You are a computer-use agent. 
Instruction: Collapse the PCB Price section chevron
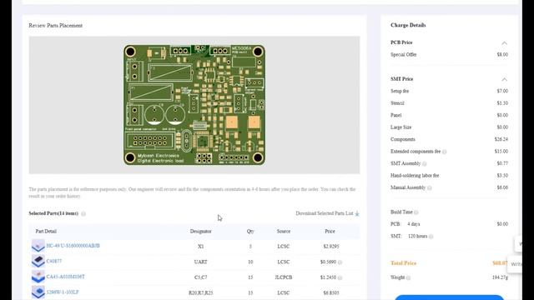504,43
